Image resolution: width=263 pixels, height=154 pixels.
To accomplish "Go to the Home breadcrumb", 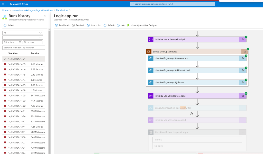I will click(x=5, y=10).
